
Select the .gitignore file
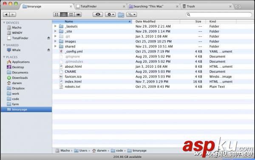[72, 57]
